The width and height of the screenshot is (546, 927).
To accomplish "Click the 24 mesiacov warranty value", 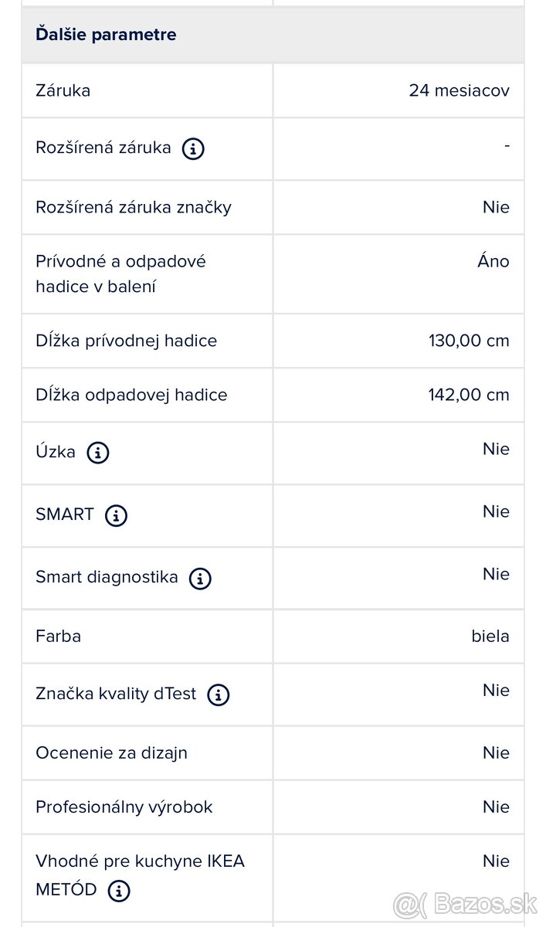I will click(x=459, y=90).
